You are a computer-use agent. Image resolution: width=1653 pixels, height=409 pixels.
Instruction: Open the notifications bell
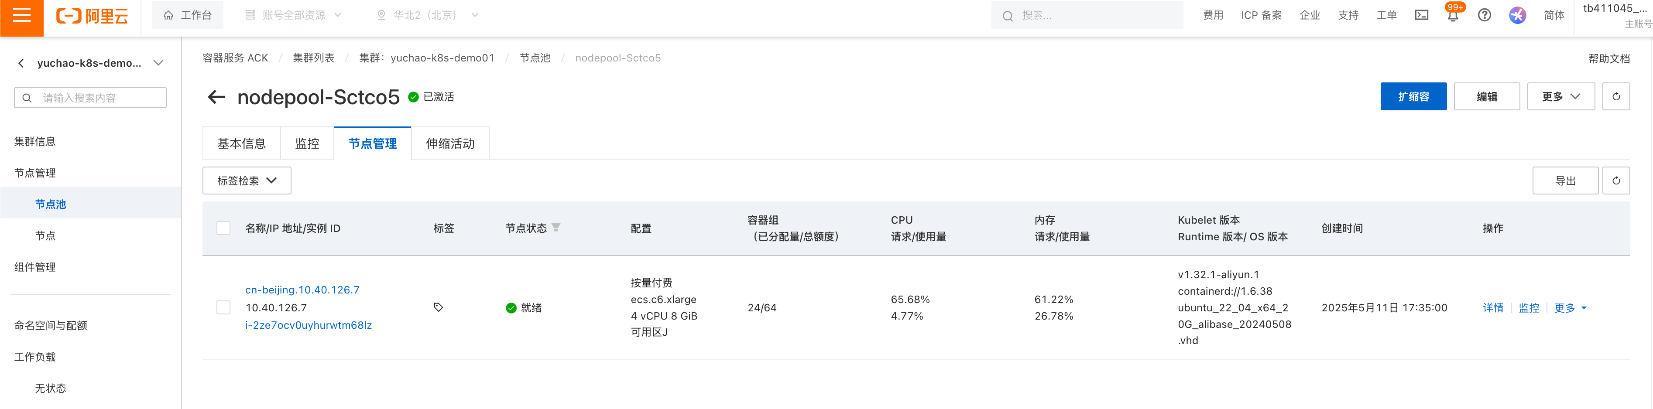pyautogui.click(x=1453, y=16)
